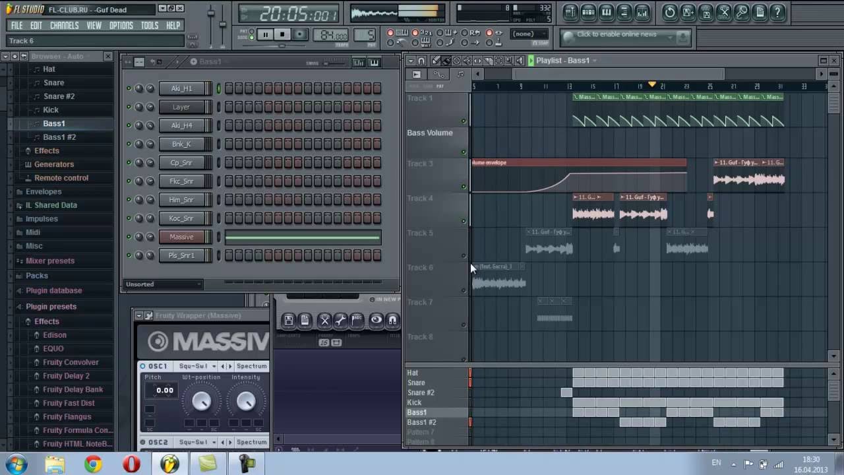This screenshot has width=844, height=475.
Task: Toggle wait for input LED
Action: pos(415,42)
